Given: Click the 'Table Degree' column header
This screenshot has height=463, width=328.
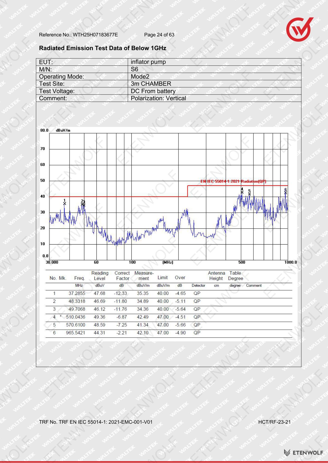Looking at the screenshot, I should coord(235,276).
